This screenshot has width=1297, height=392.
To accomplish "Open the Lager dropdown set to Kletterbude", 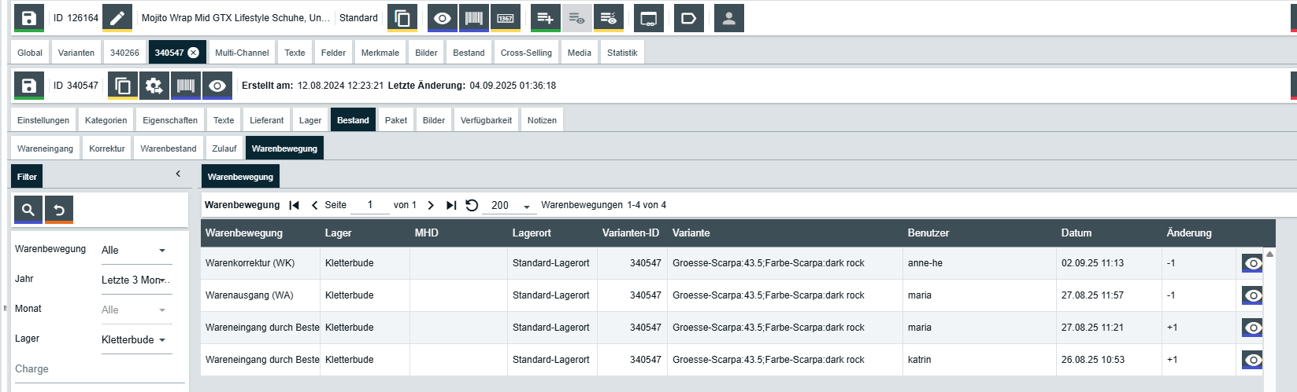I will point(135,340).
